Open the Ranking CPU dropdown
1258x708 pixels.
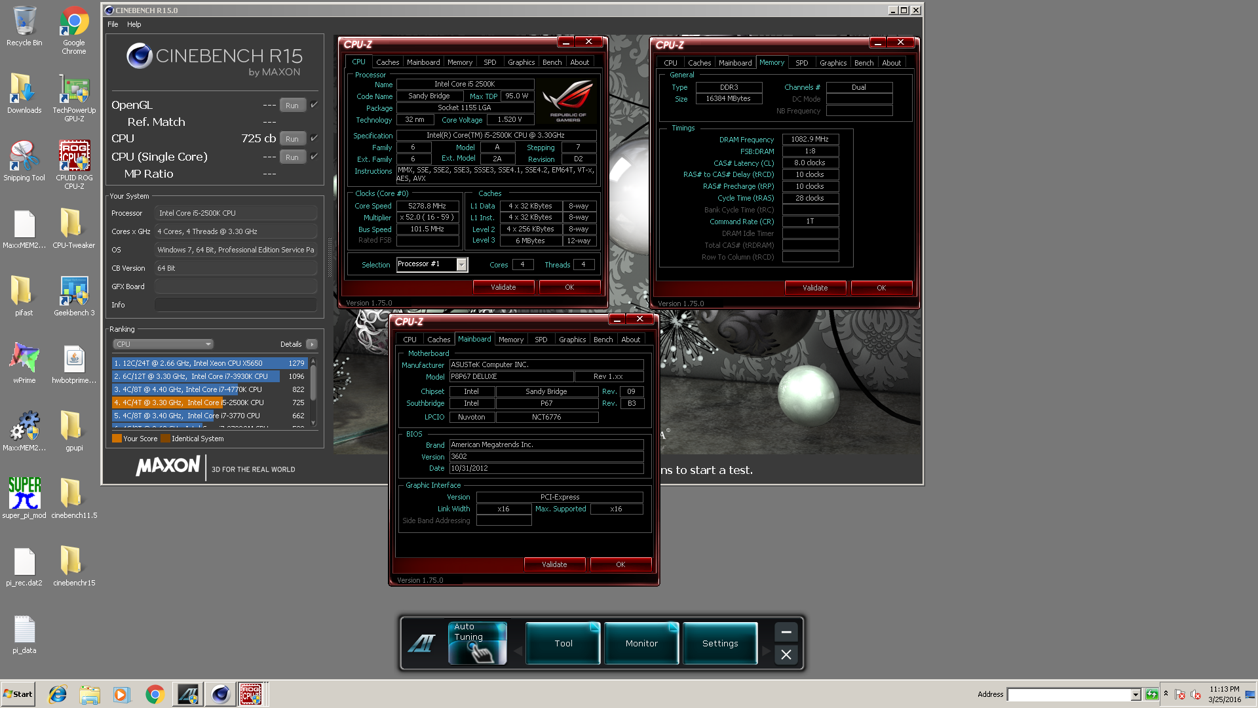(163, 344)
